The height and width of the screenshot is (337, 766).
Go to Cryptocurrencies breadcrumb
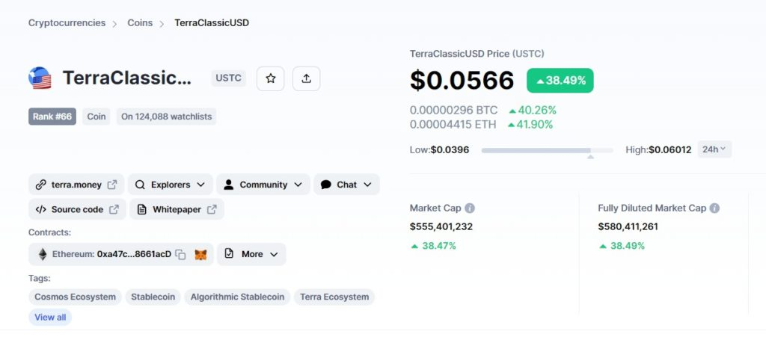pyautogui.click(x=67, y=23)
